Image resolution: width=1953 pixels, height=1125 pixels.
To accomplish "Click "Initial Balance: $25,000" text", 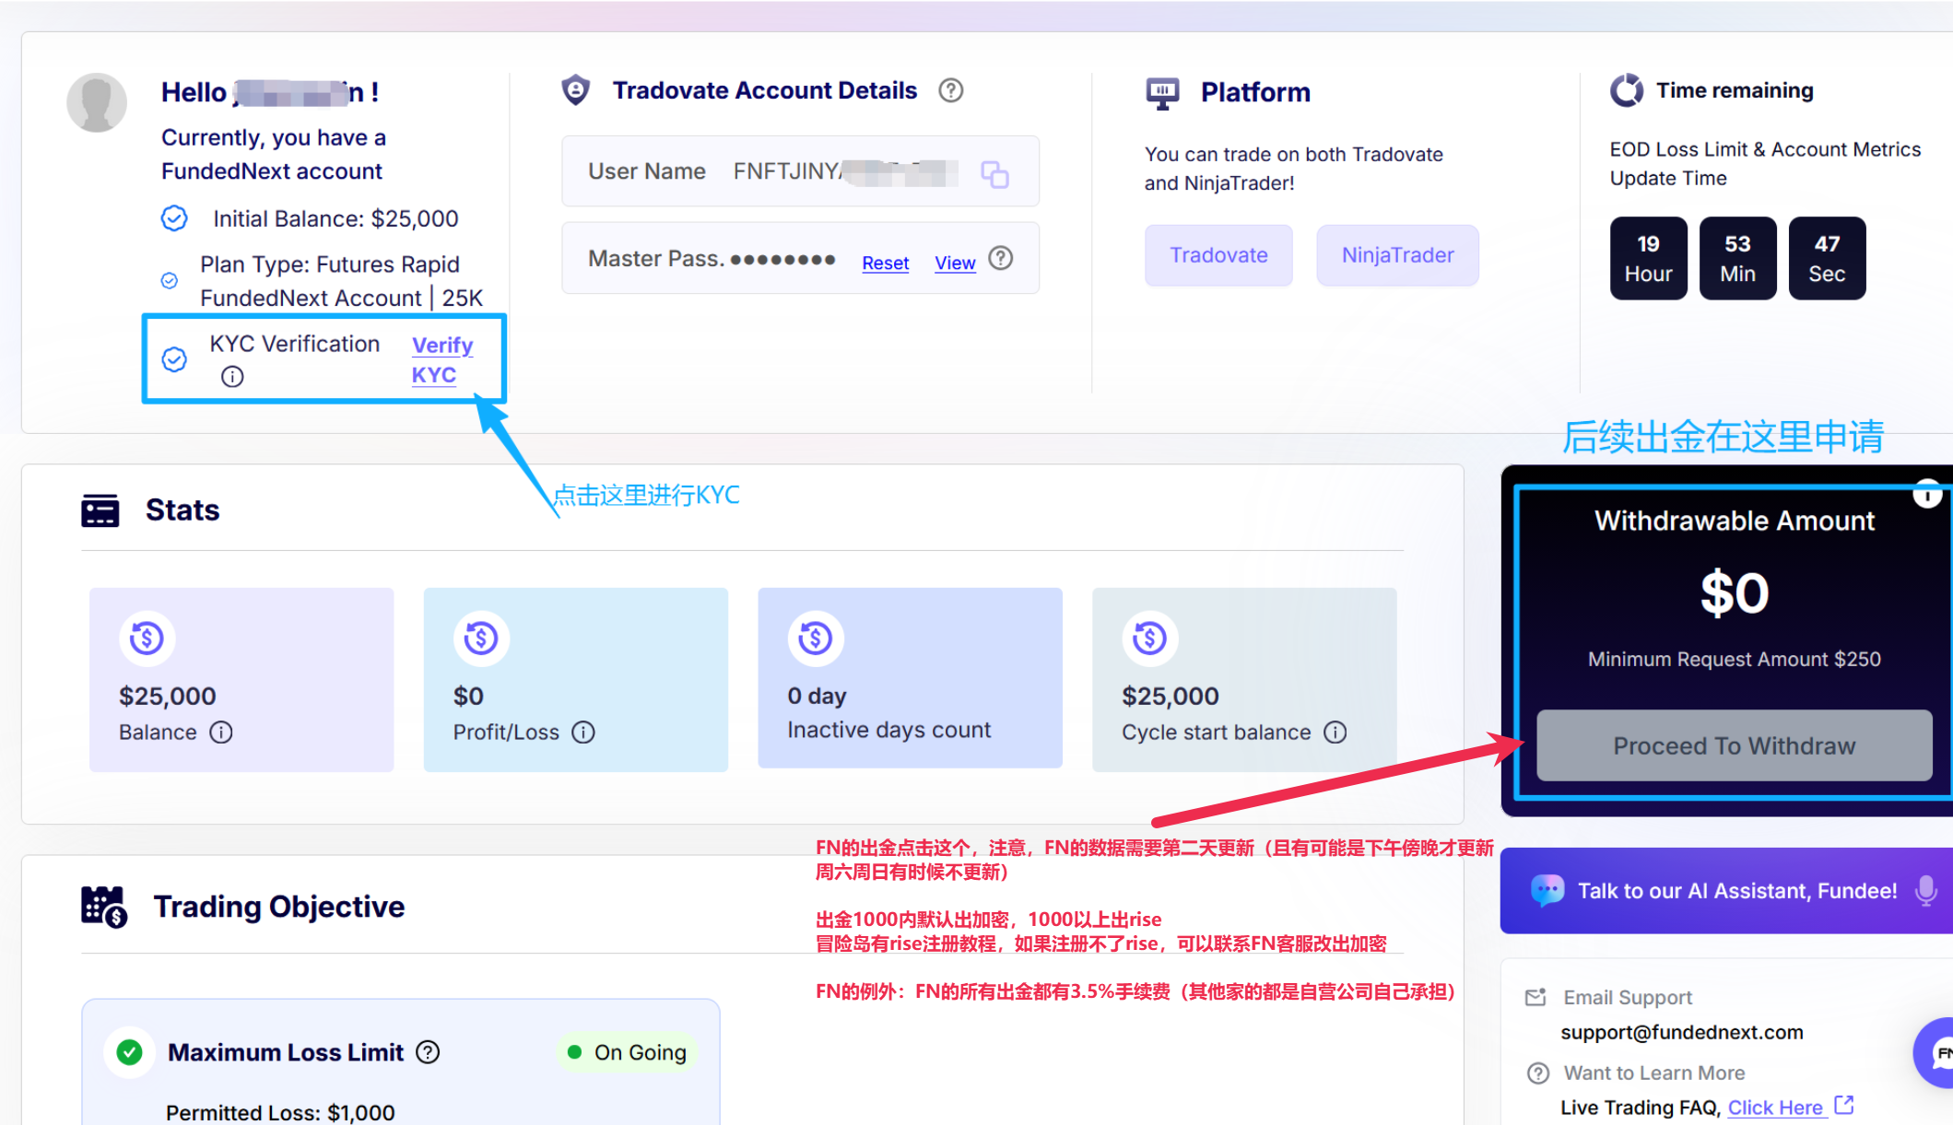I will pyautogui.click(x=335, y=218).
